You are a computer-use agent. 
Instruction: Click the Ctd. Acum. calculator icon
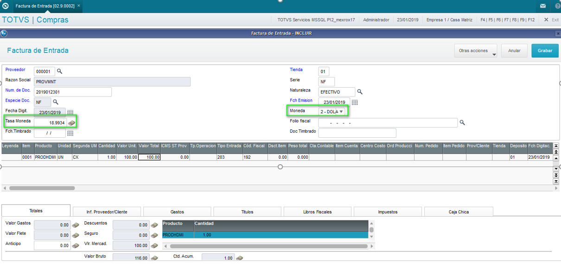[x=240, y=258]
